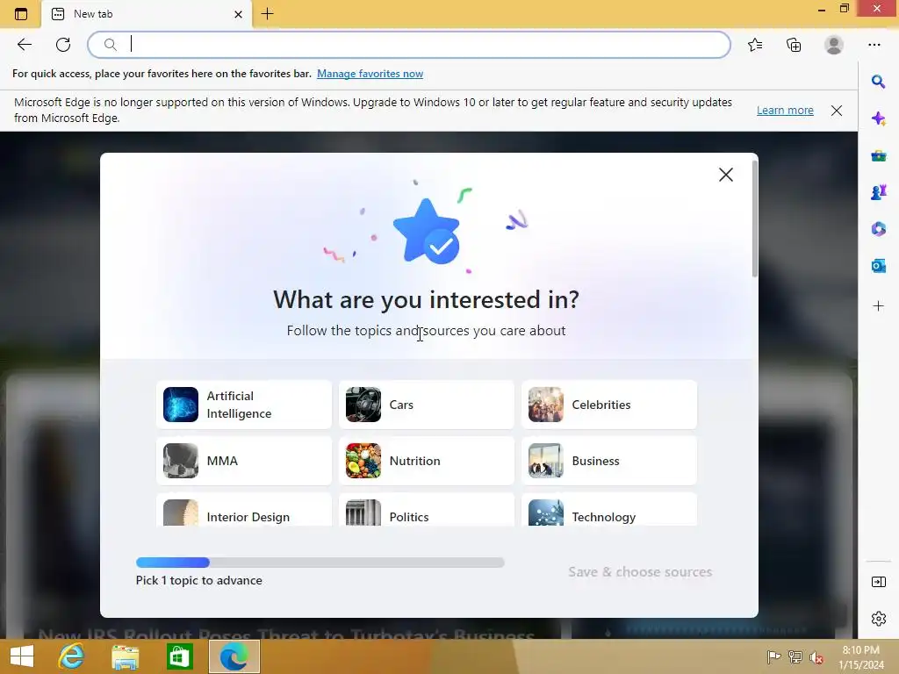Click the muted volume tray icon
The height and width of the screenshot is (674, 899).
coord(816,656)
